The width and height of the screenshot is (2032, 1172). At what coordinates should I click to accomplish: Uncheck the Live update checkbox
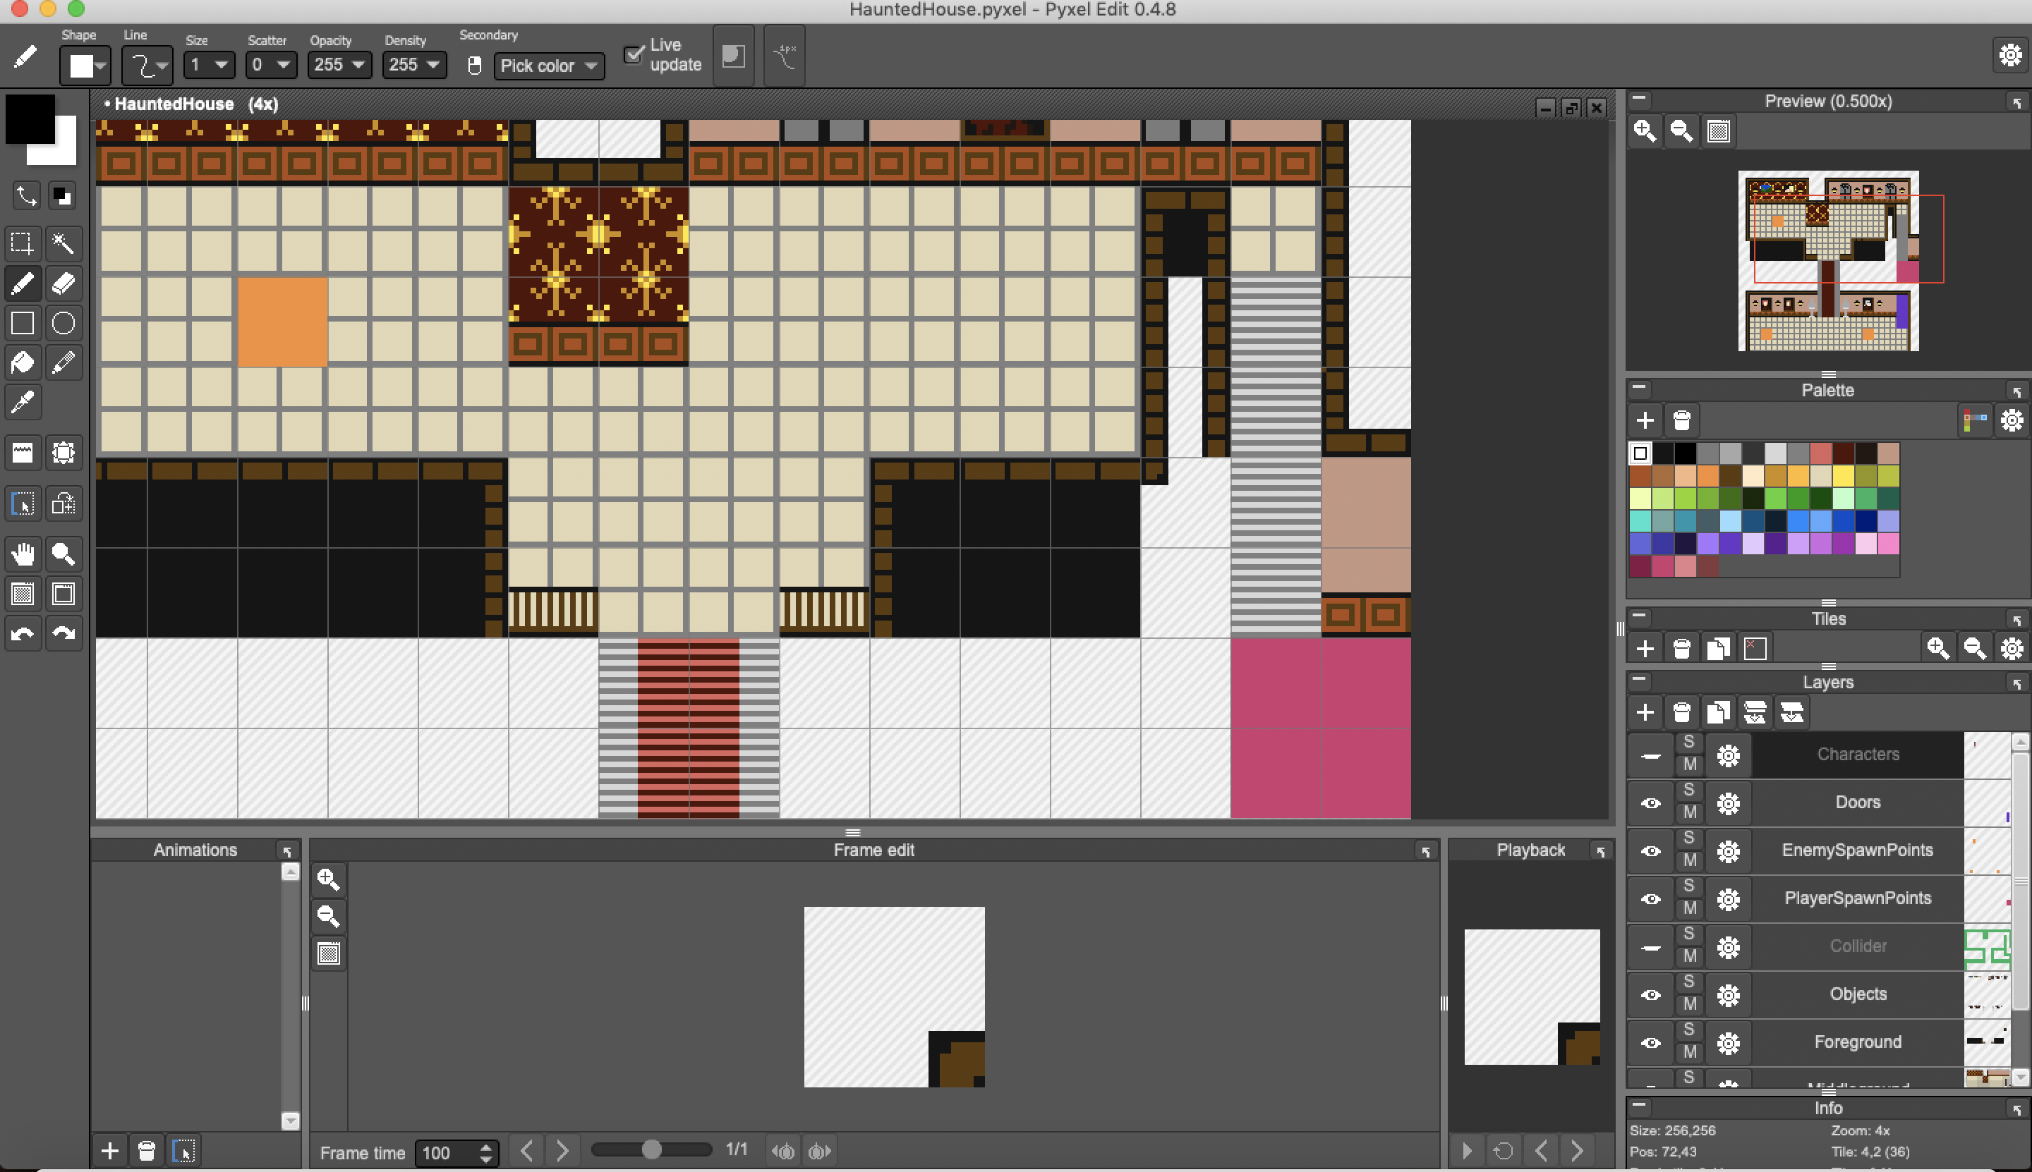[634, 55]
